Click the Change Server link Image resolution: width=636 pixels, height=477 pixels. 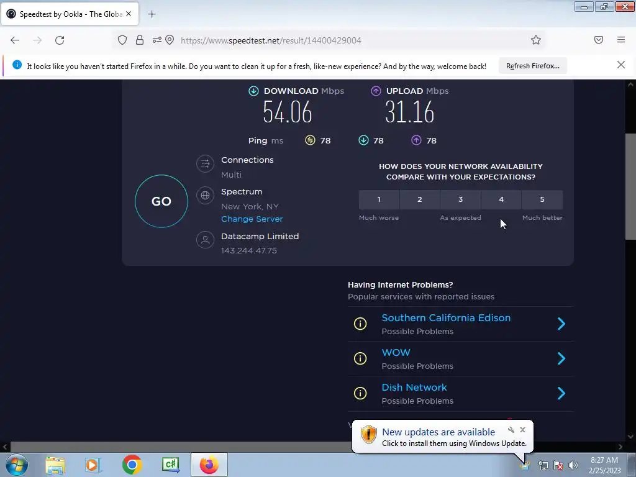tap(252, 219)
